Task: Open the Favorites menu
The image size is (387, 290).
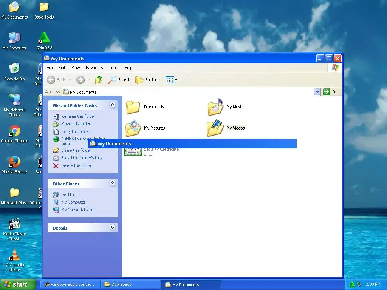Action: [x=94, y=68]
